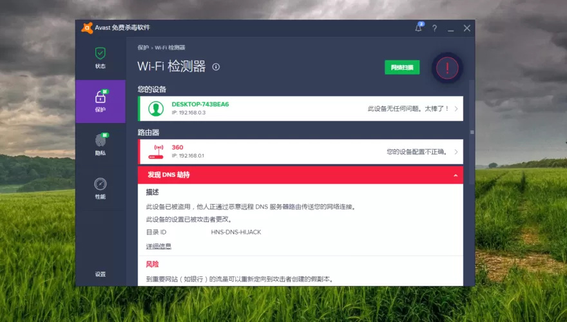Open the notifications bell
Screen dimensions: 567x322
(x=418, y=28)
